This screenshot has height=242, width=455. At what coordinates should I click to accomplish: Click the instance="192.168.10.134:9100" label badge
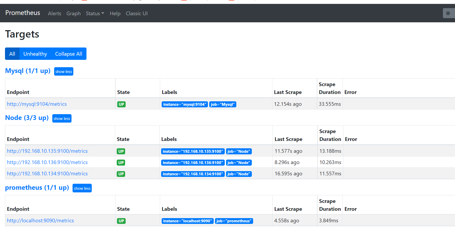[193, 174]
